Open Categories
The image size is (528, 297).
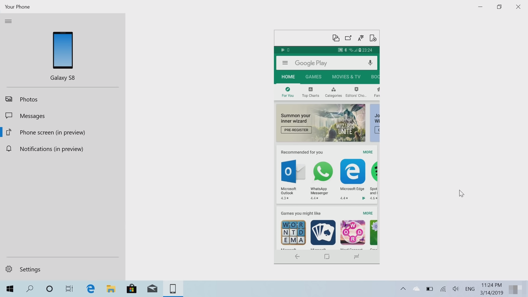[x=333, y=92]
